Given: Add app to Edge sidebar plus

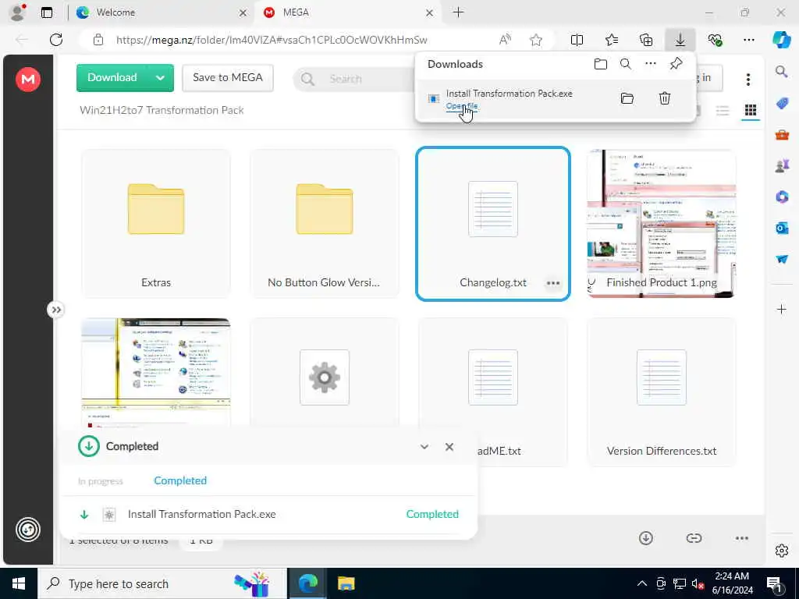Looking at the screenshot, I should click(x=782, y=309).
